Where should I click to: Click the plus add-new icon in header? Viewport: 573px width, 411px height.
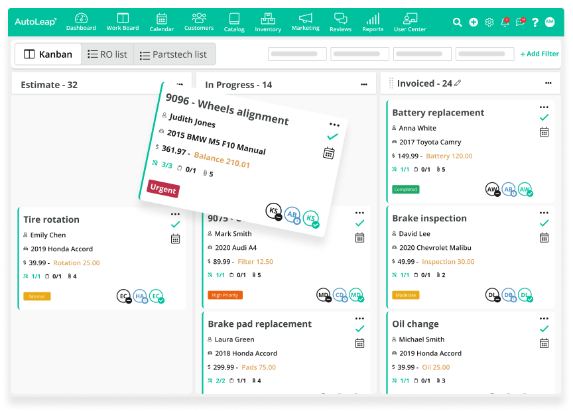474,22
